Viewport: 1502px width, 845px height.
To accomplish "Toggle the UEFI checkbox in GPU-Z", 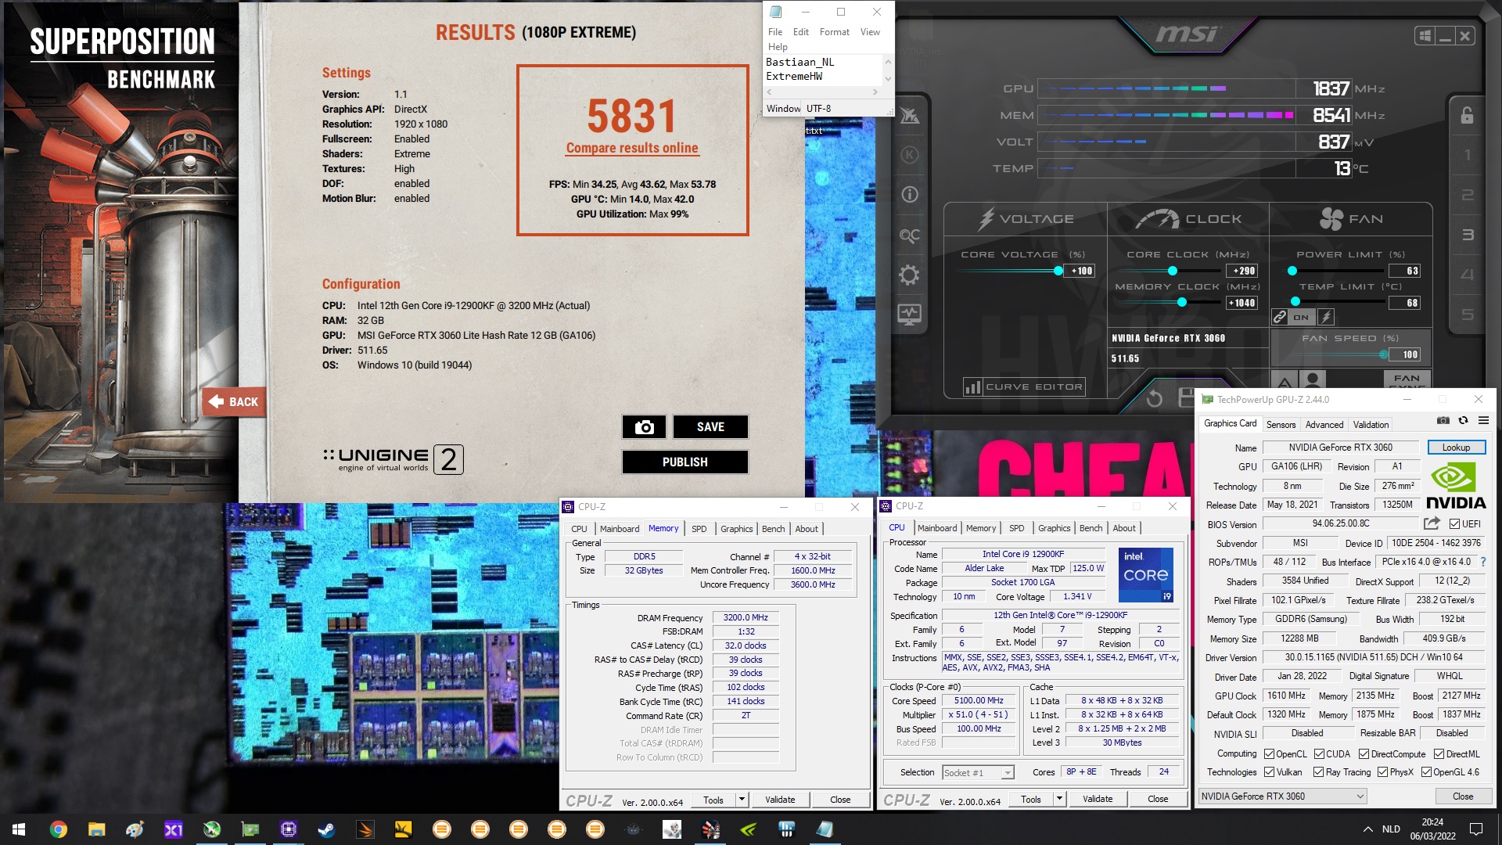I will pyautogui.click(x=1454, y=524).
